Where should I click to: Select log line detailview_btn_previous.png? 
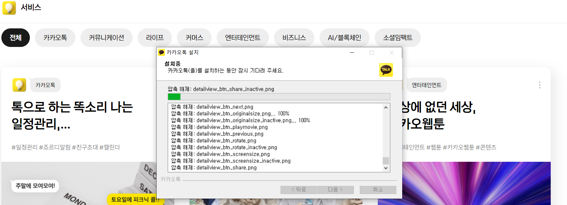point(217,134)
